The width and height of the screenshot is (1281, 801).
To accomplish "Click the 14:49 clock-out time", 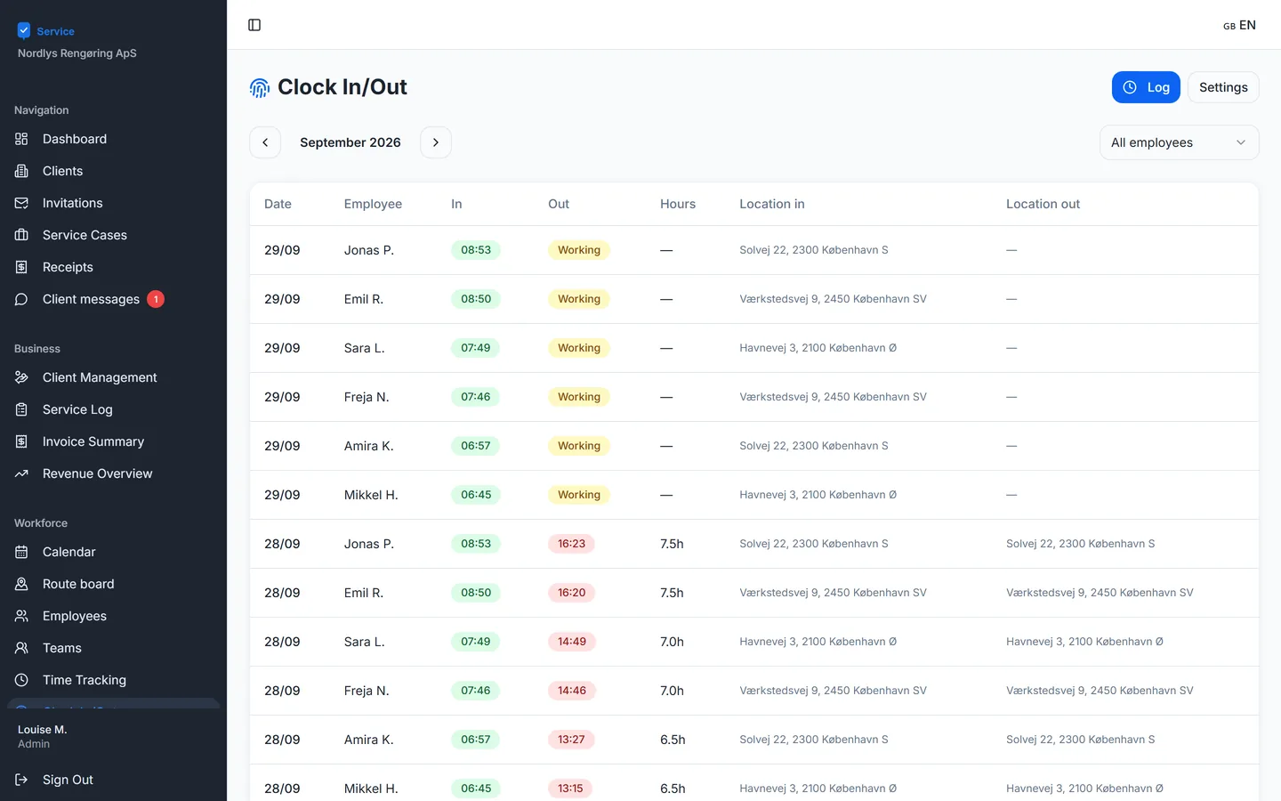I will (x=571, y=642).
